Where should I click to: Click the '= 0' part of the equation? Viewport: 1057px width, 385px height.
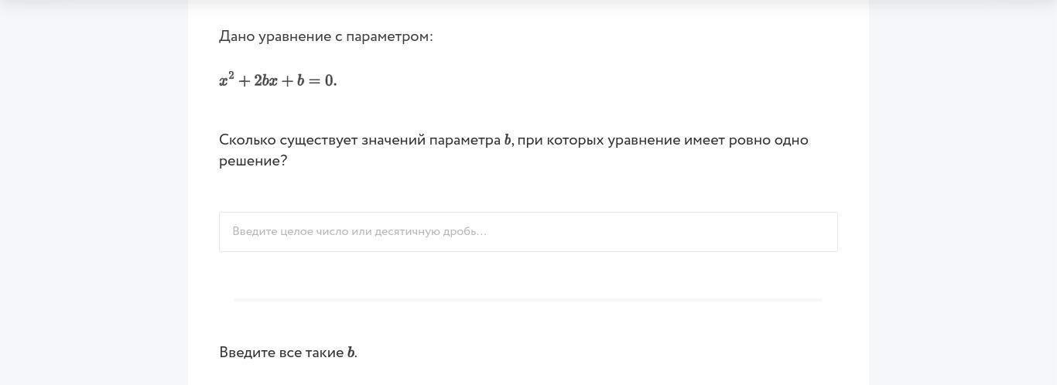(322, 80)
